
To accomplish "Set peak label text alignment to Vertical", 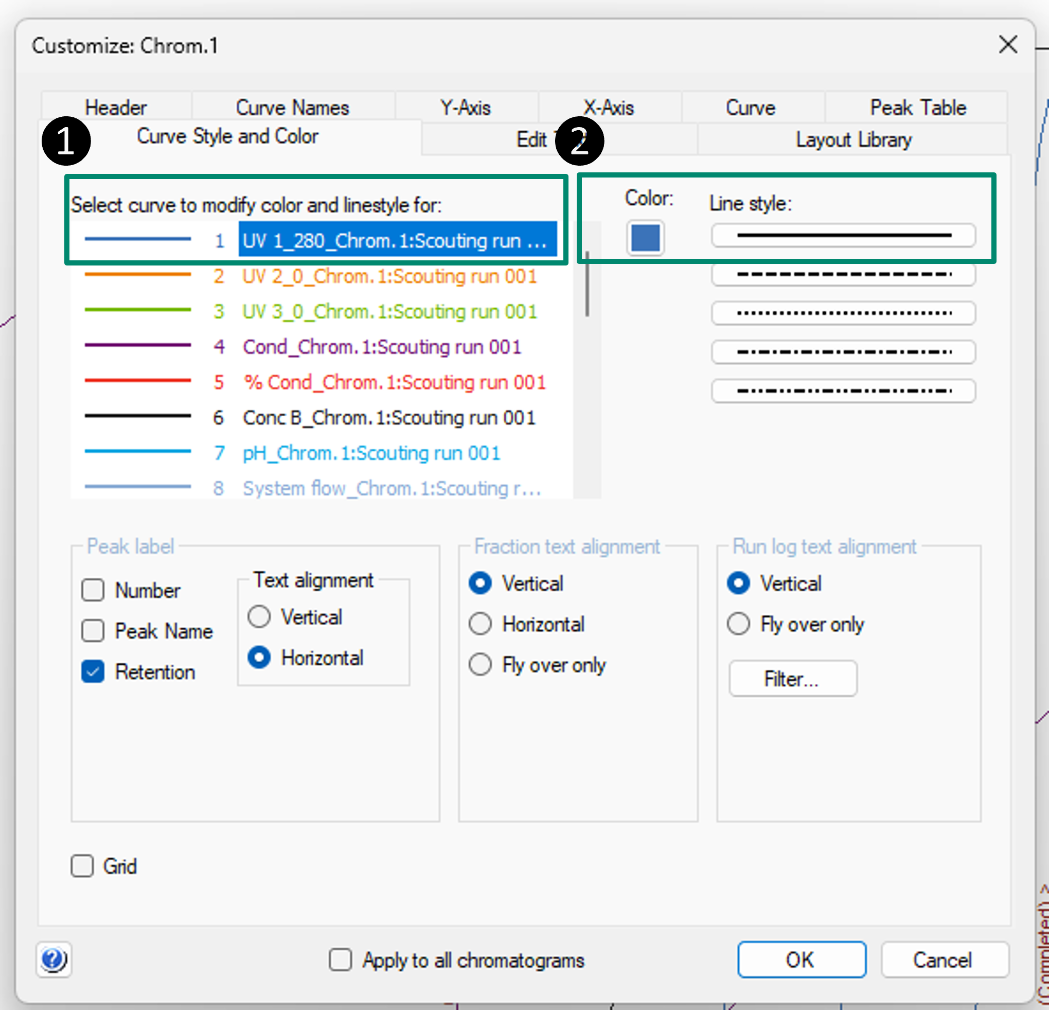I will 259,616.
